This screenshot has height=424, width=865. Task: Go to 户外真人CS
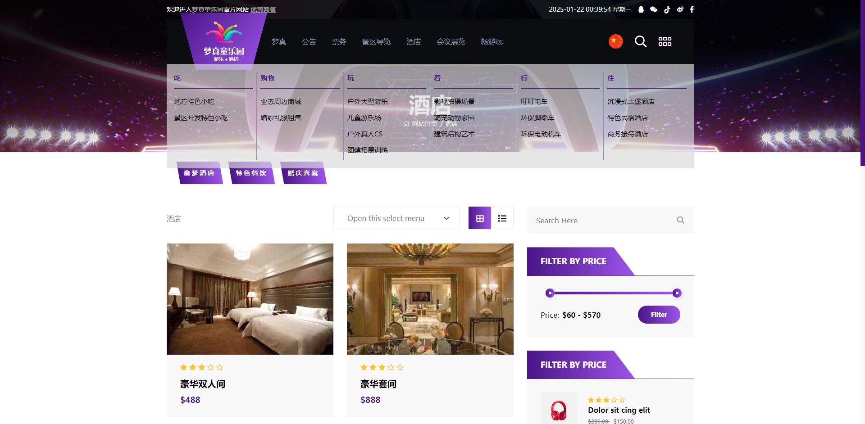click(x=365, y=134)
